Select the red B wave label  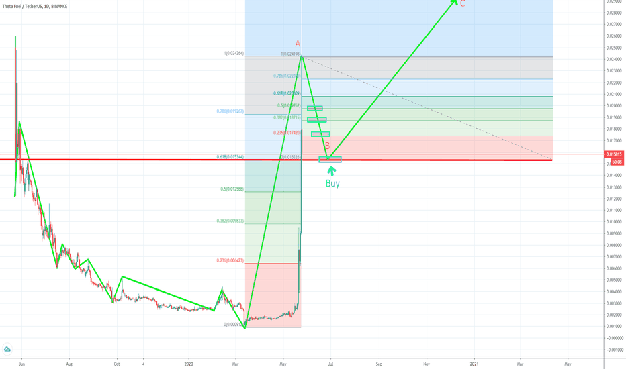(327, 146)
